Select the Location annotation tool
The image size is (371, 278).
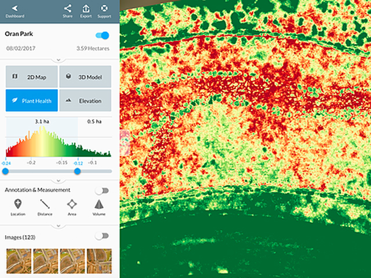[18, 206]
